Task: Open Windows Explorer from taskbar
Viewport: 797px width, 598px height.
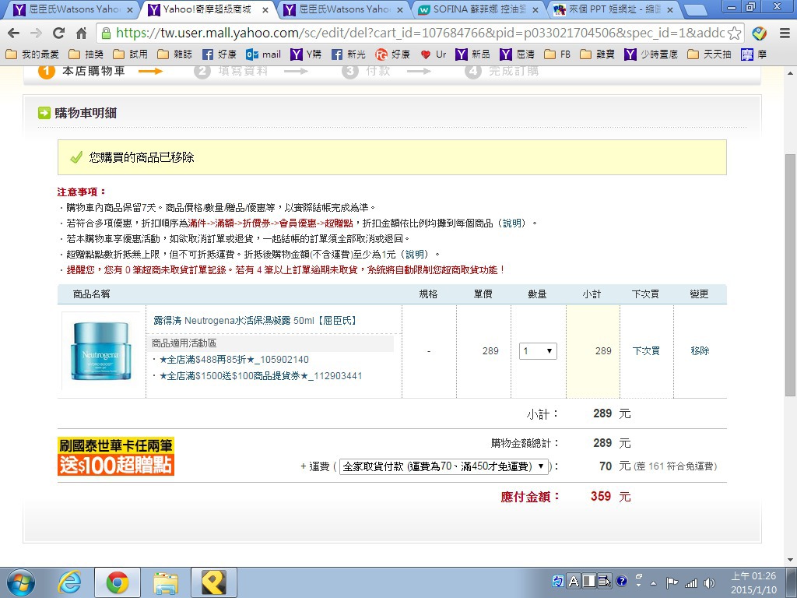Action: tap(166, 582)
